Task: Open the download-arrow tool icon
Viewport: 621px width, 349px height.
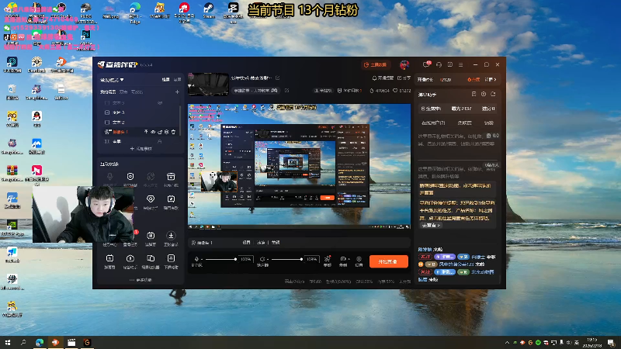Action: (x=171, y=236)
